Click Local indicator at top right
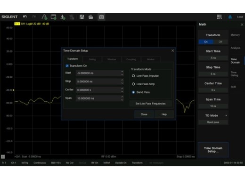Viewport: 245px width, 179px height. point(240,17)
